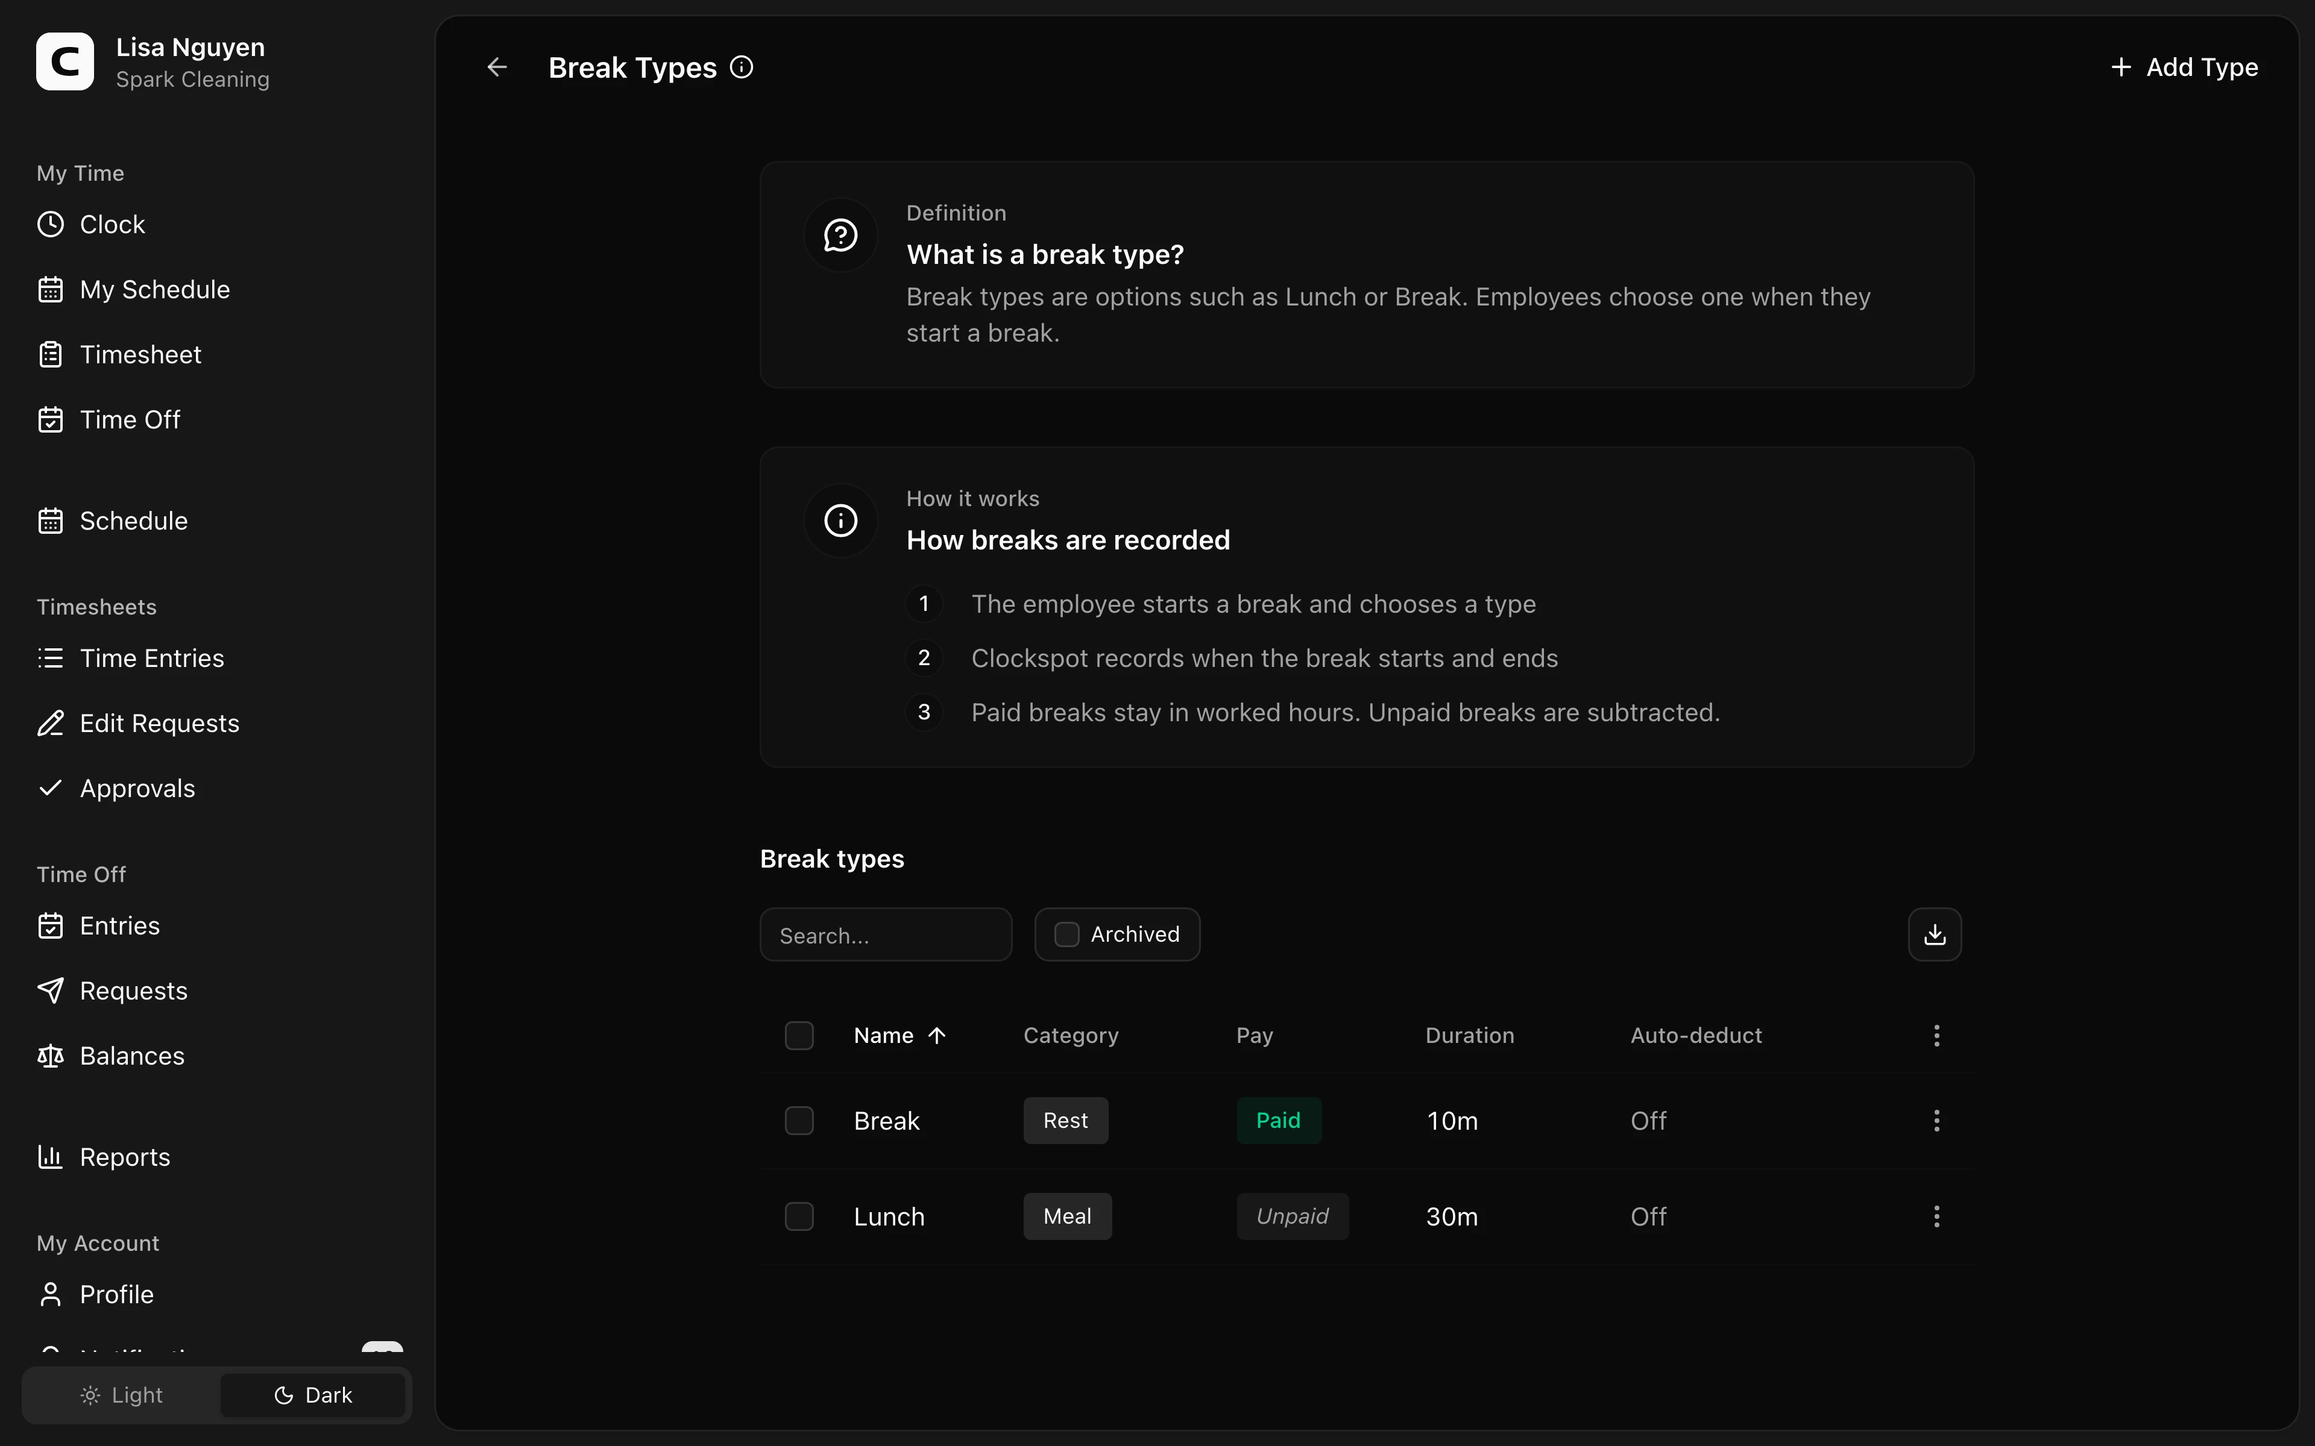This screenshot has width=2315, height=1446.
Task: Click the Meal category badge
Action: click(x=1068, y=1216)
